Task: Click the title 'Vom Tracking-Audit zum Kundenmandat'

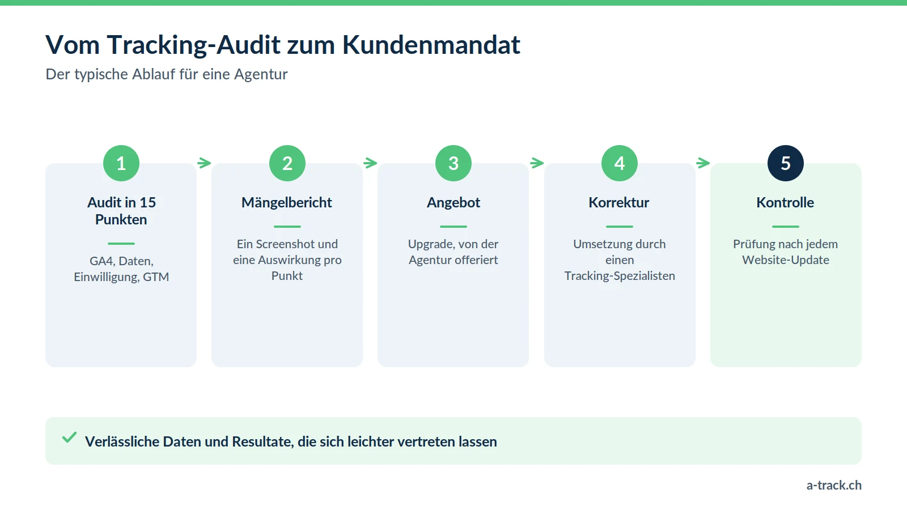Action: [x=283, y=45]
